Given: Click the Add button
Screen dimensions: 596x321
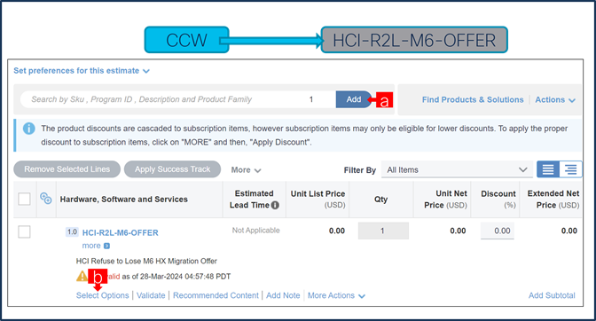Looking at the screenshot, I should [354, 99].
